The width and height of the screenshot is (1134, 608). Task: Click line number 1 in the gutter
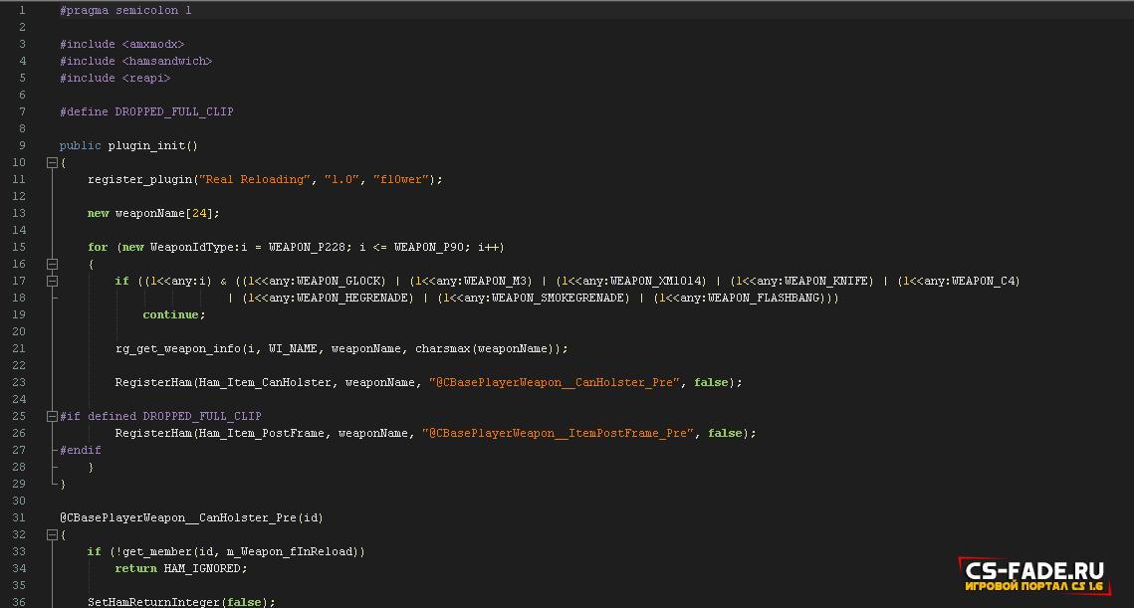(21, 10)
